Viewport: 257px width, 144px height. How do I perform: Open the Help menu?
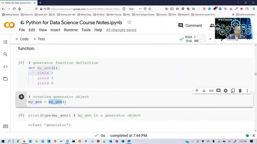point(98,30)
